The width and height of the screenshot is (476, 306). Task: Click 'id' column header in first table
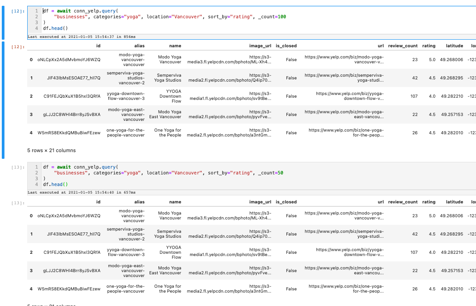click(x=98, y=46)
